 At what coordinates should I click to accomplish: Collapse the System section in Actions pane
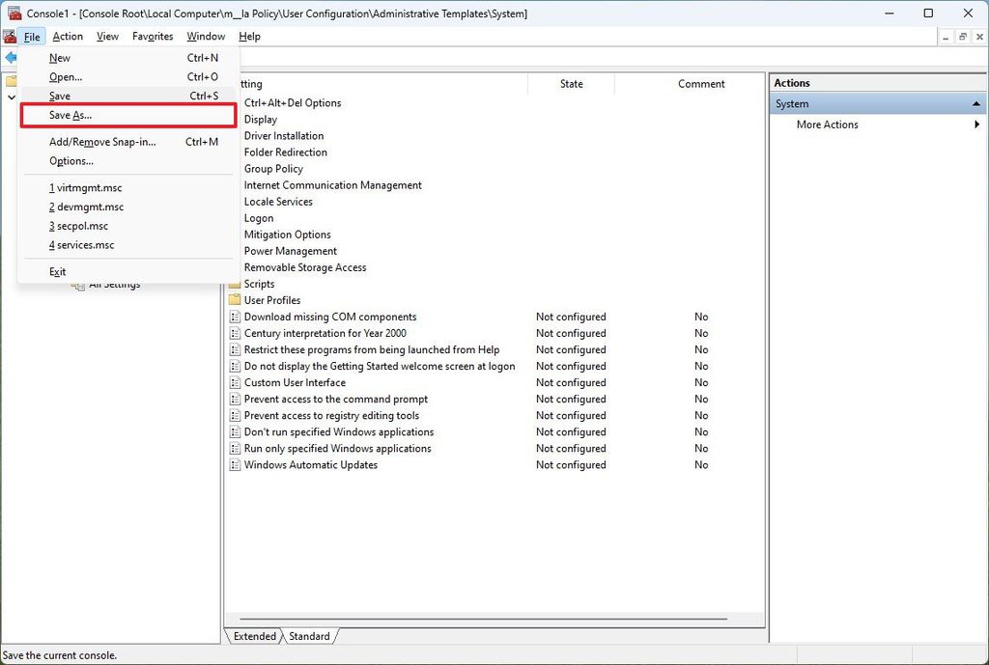click(975, 103)
